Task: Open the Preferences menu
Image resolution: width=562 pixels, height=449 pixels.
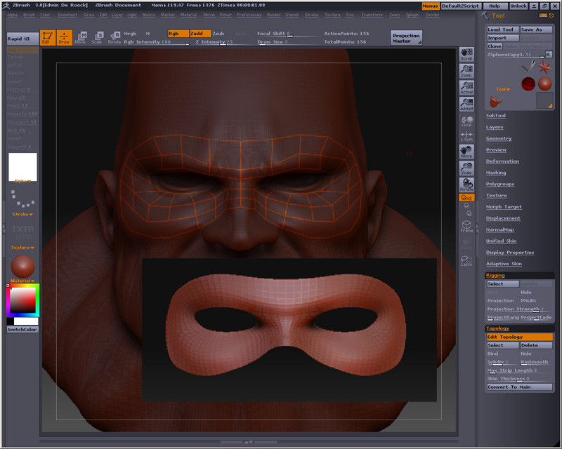Action: click(249, 15)
